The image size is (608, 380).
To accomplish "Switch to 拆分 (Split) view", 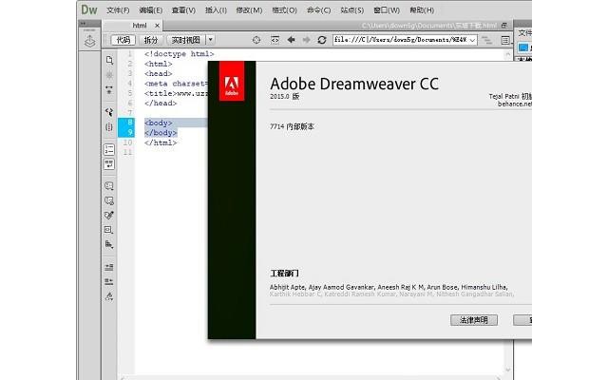I will pyautogui.click(x=151, y=40).
